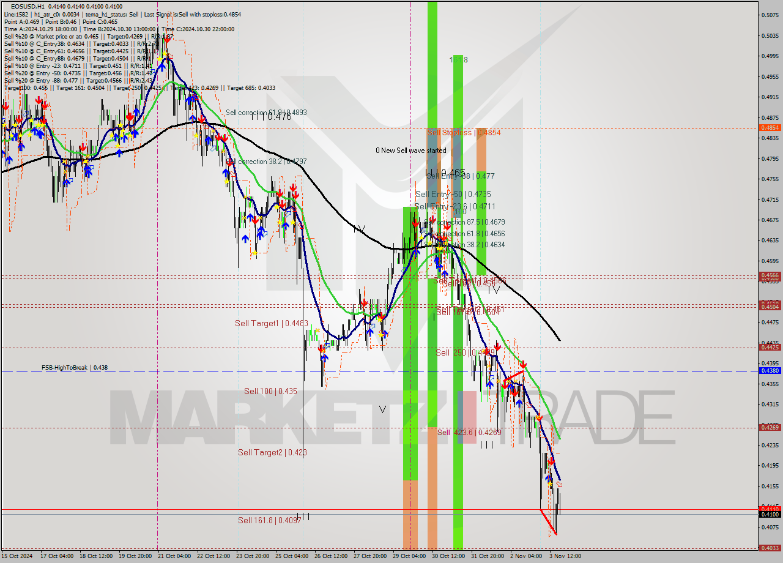Click the 'Sell Stoploss | 0.4854' label
The width and height of the screenshot is (783, 563).
464,133
